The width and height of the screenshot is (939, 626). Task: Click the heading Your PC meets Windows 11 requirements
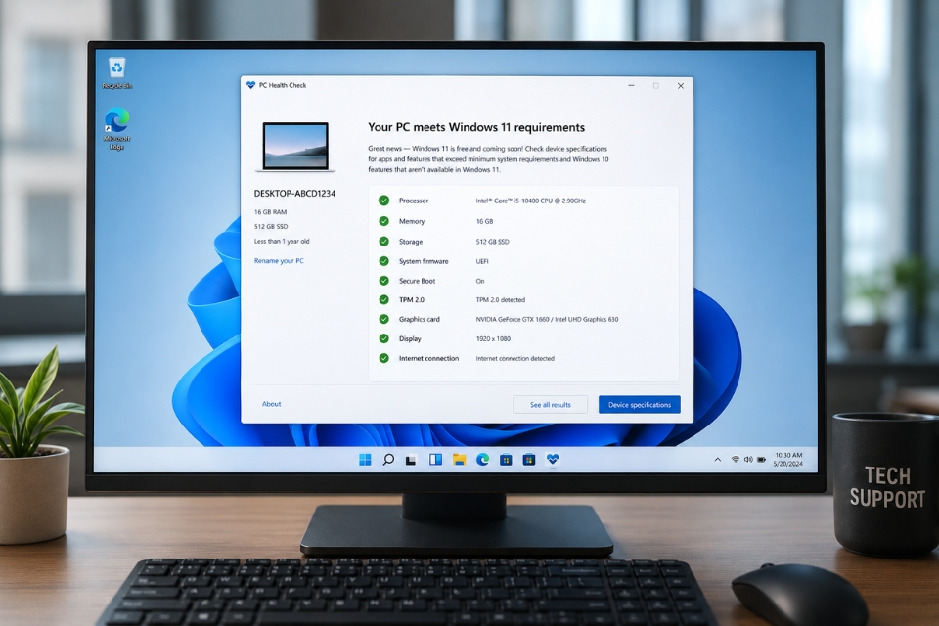click(476, 127)
